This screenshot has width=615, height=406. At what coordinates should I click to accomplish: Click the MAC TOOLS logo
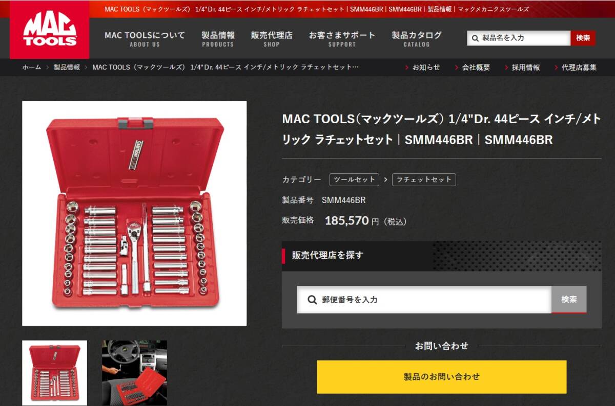[49, 30]
